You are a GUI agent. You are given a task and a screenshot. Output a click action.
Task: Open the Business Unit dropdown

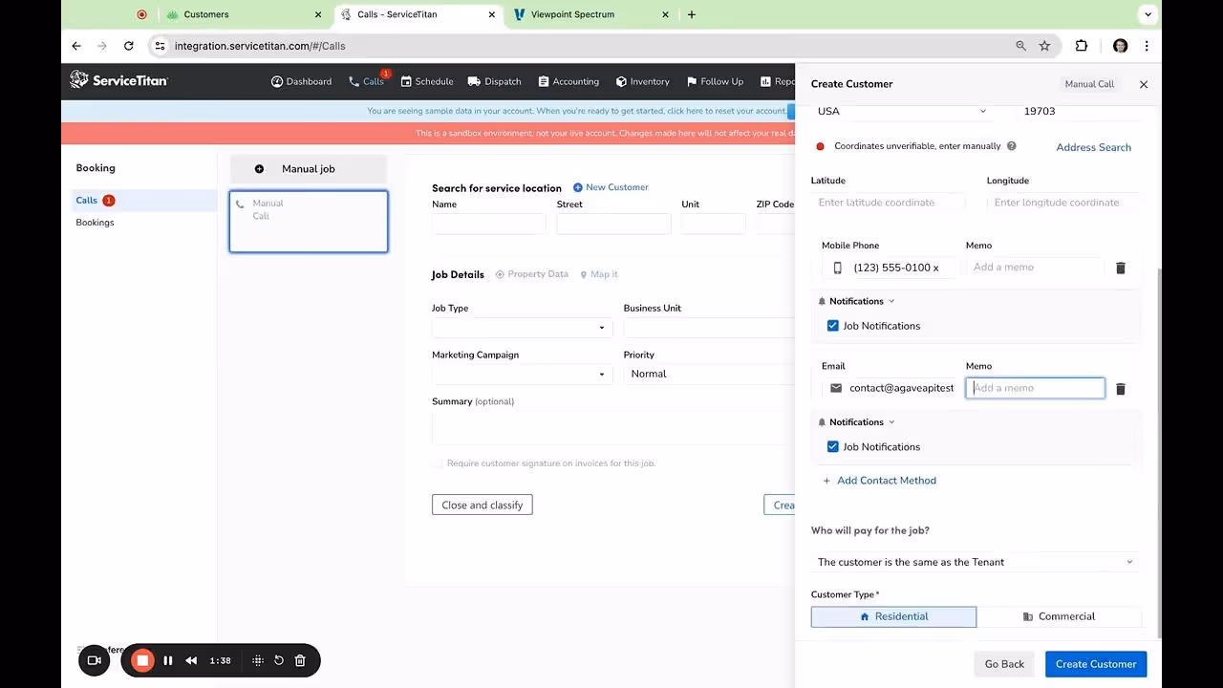pos(709,328)
